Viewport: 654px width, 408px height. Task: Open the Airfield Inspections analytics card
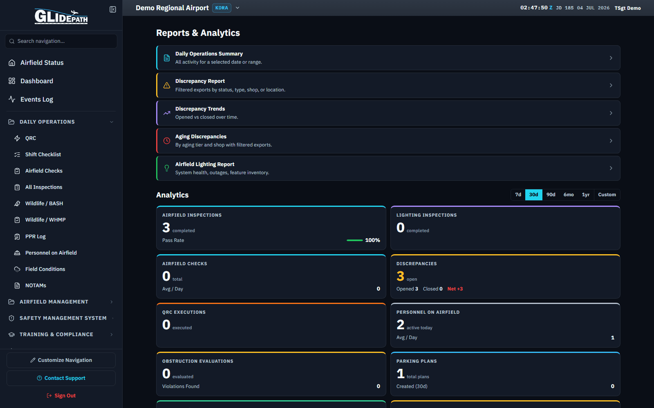coord(271,228)
